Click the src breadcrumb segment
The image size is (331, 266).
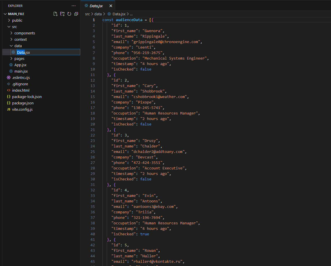pyautogui.click(x=87, y=14)
